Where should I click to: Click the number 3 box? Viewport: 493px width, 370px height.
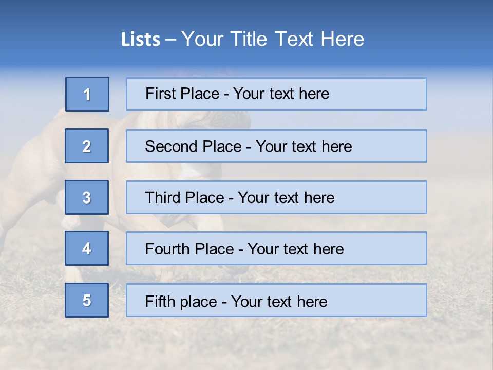pos(87,197)
